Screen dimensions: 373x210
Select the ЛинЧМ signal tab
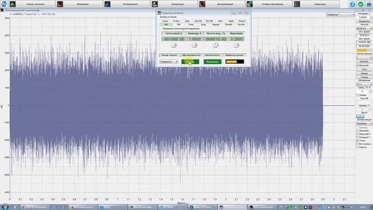(198, 21)
